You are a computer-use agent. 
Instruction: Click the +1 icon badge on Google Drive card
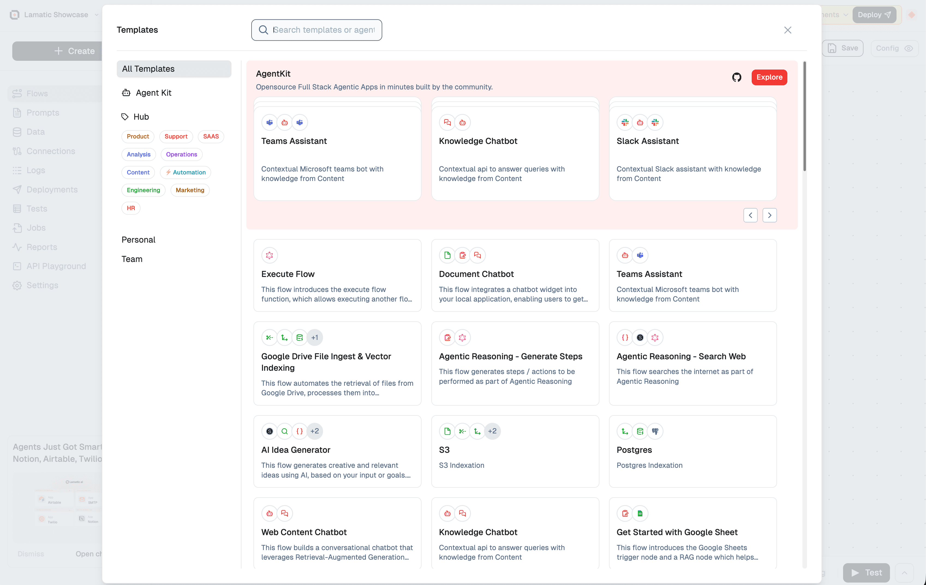[315, 337]
